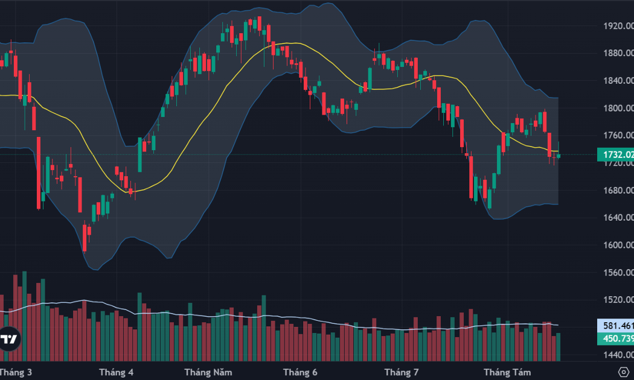Image resolution: width=634 pixels, height=380 pixels.
Task: Select the white volume moving average line
Action: [283, 316]
